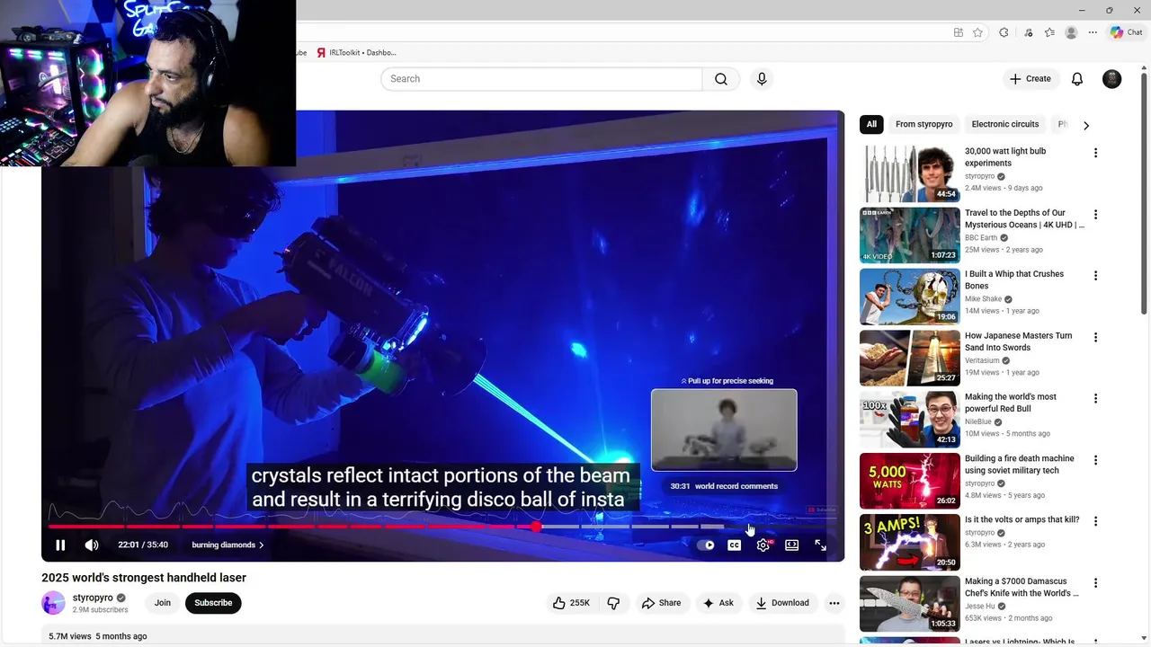
Task: Dislike the video
Action: [613, 603]
